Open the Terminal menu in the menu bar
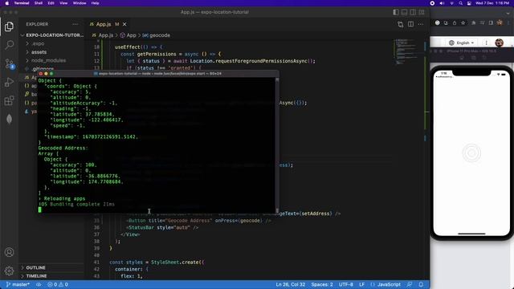This screenshot has width=514, height=289. tap(22, 3)
